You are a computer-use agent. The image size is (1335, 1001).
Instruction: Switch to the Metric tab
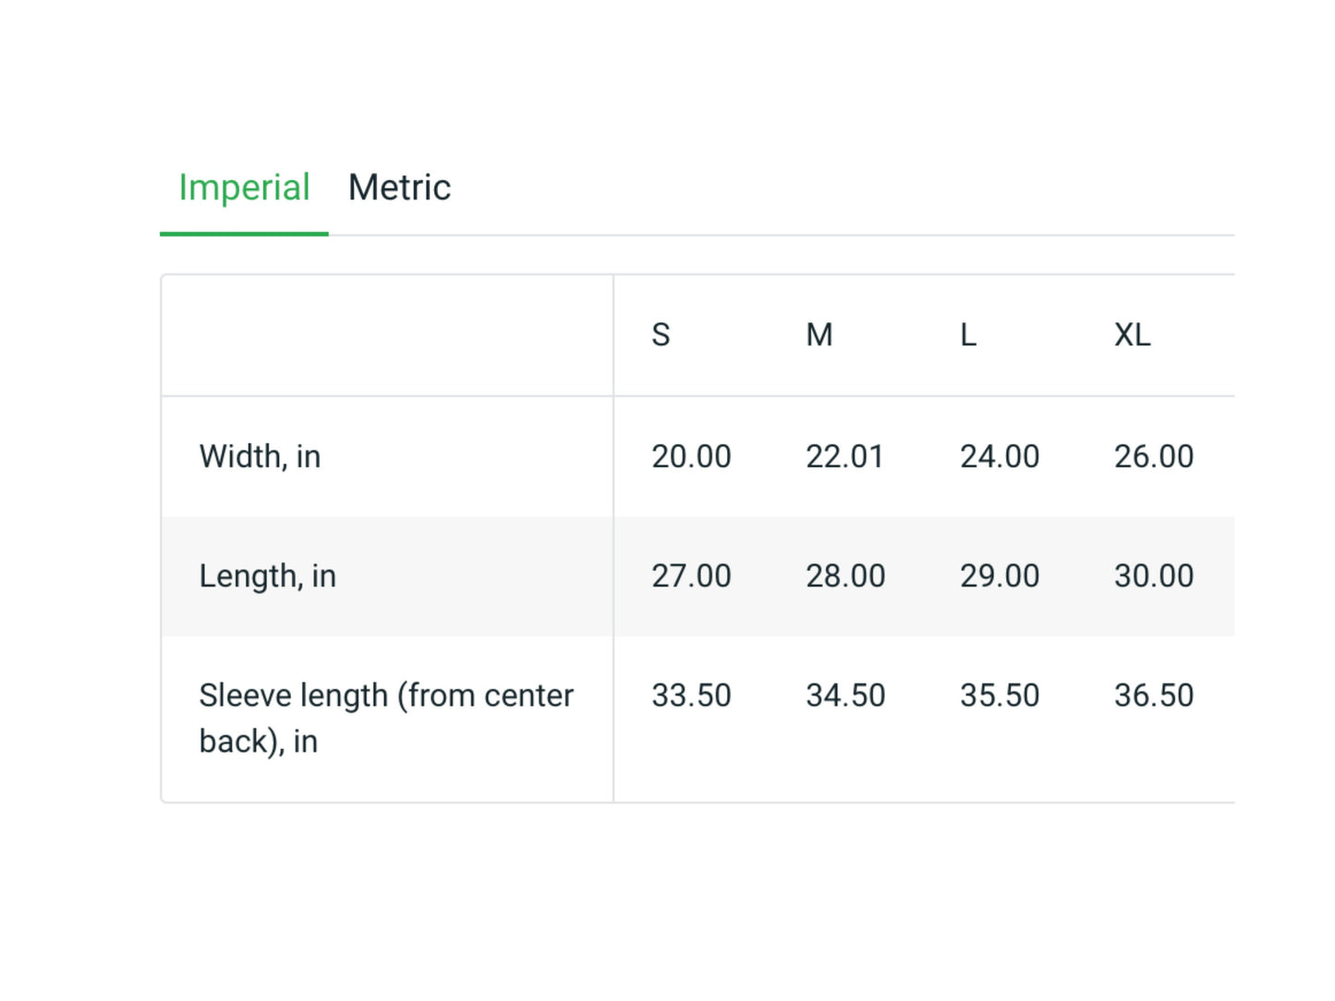click(x=399, y=188)
